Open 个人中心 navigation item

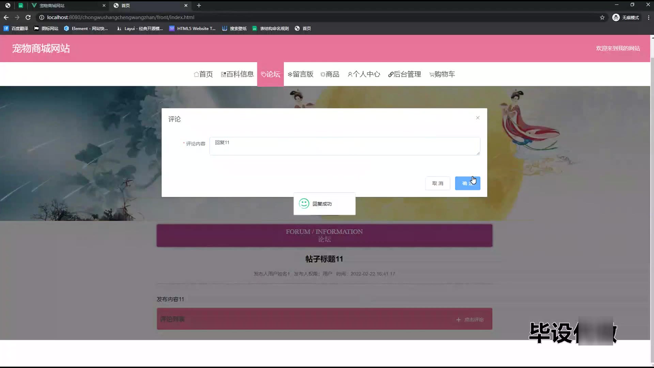(364, 74)
